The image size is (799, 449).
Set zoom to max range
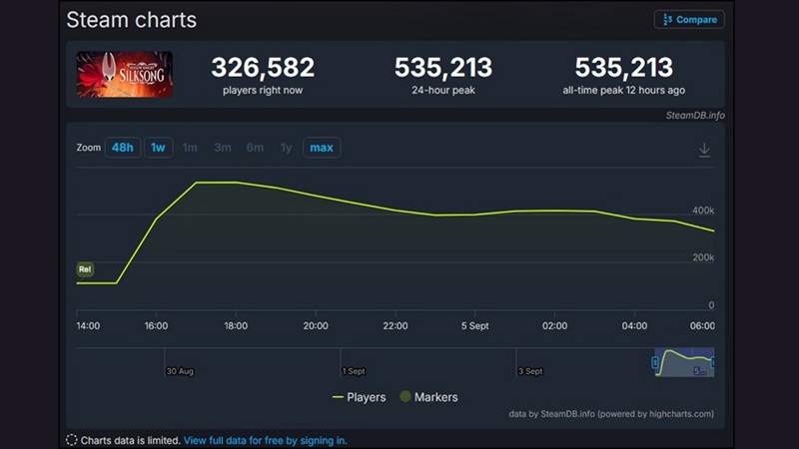[322, 148]
